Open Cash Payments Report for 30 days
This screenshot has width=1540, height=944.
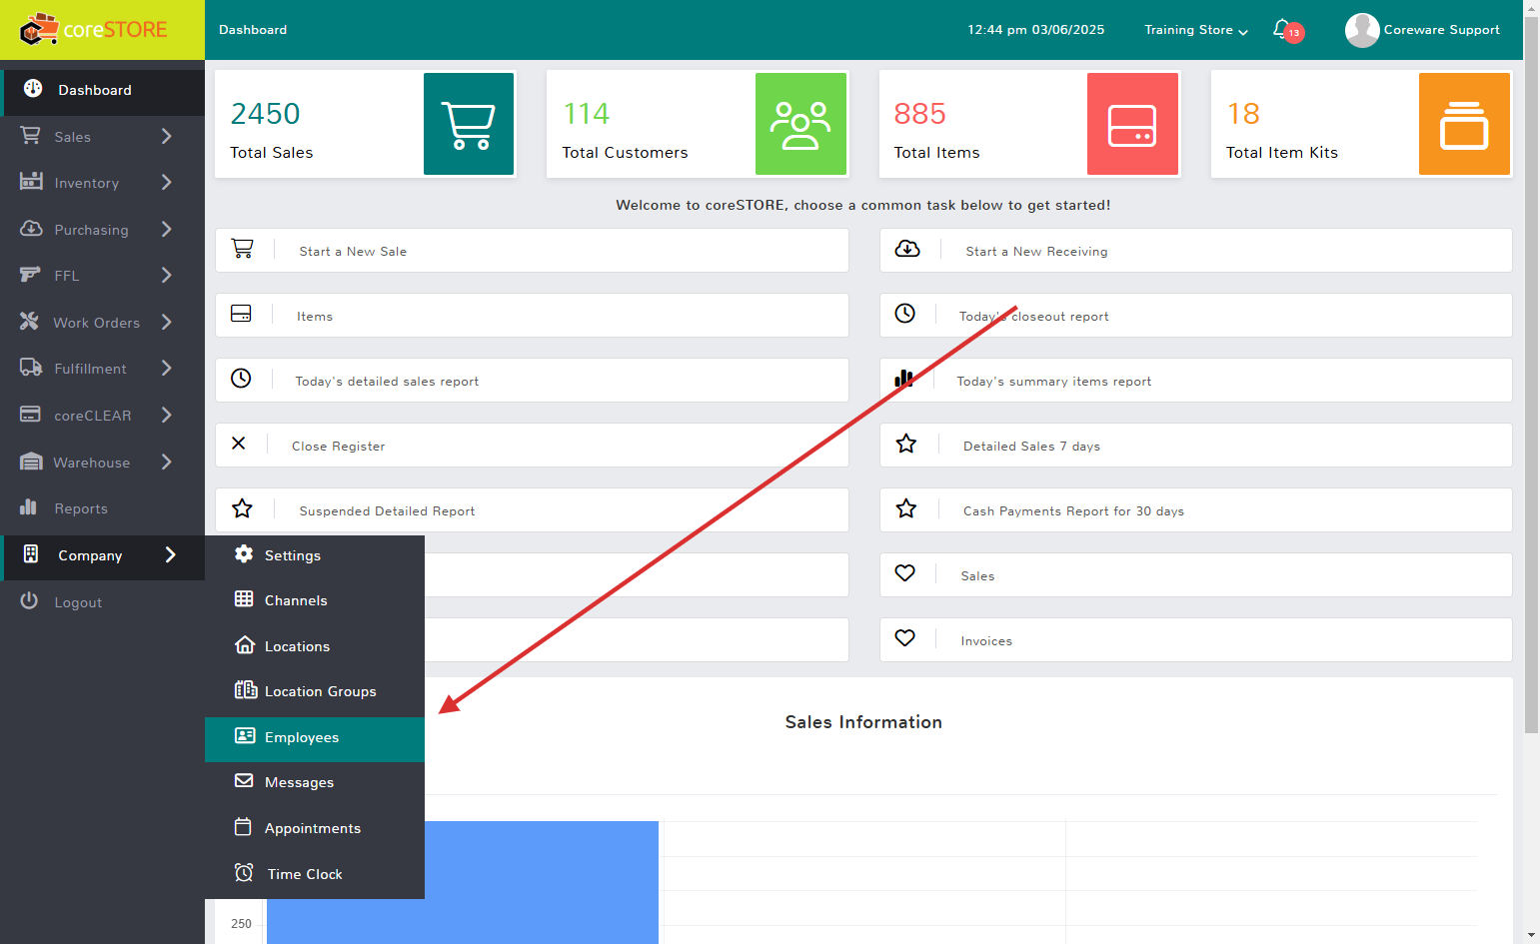tap(1195, 510)
